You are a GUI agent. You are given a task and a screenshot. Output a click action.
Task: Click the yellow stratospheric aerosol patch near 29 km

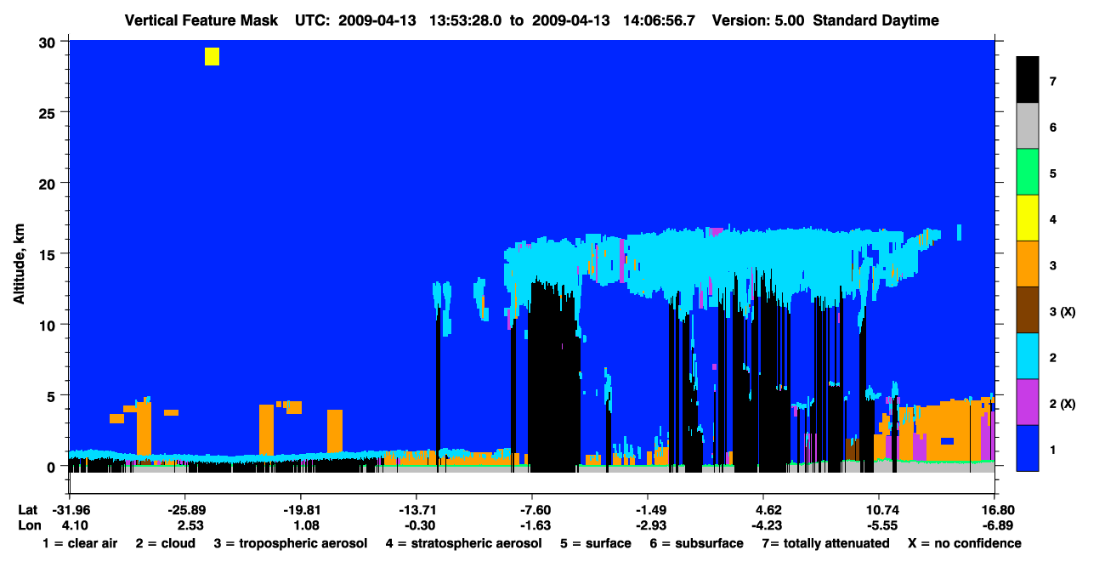[212, 56]
